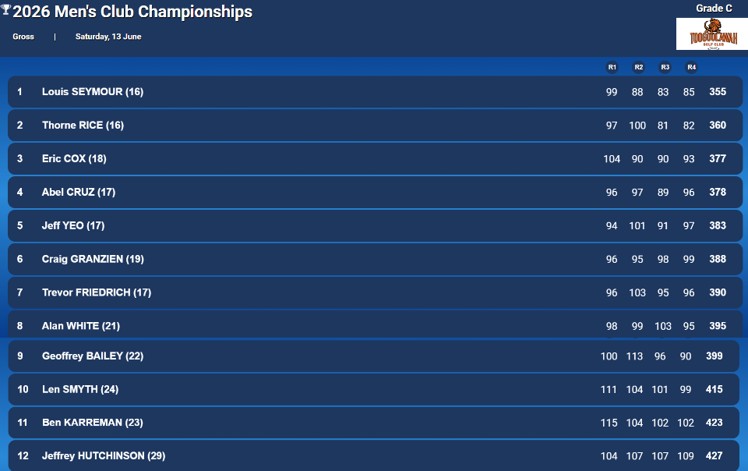Select the R3 round badge
The width and height of the screenshot is (748, 471).
pos(665,67)
